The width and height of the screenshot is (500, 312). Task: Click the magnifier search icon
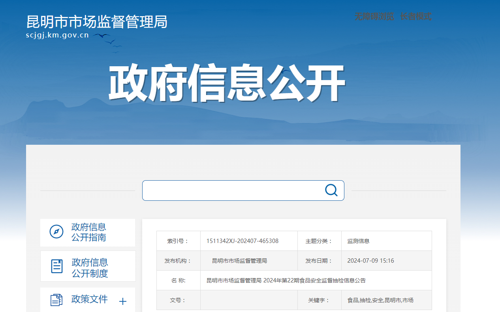[331, 191]
